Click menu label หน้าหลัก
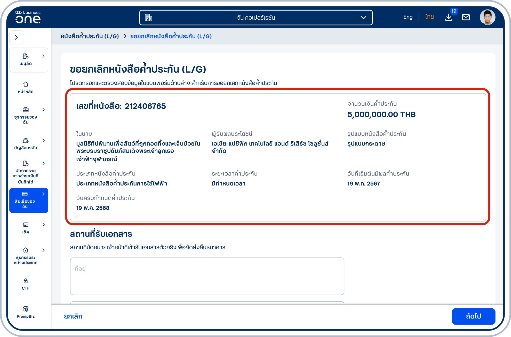The width and height of the screenshot is (511, 337). pos(26,91)
